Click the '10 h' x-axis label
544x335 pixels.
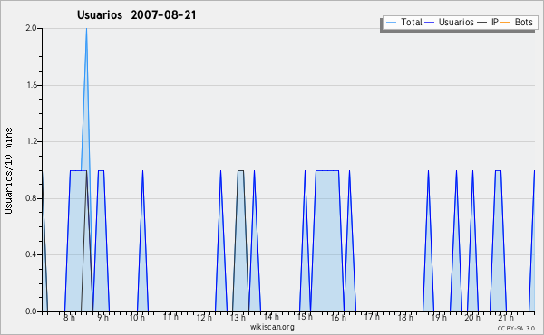click(137, 317)
